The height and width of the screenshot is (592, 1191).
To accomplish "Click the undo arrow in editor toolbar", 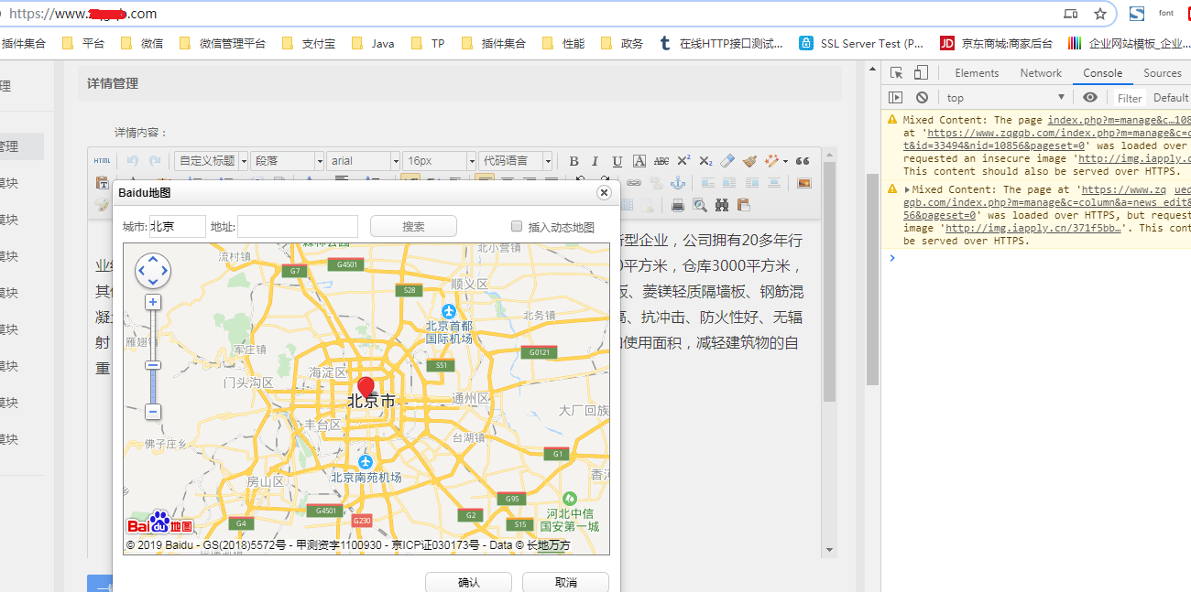I will (133, 161).
